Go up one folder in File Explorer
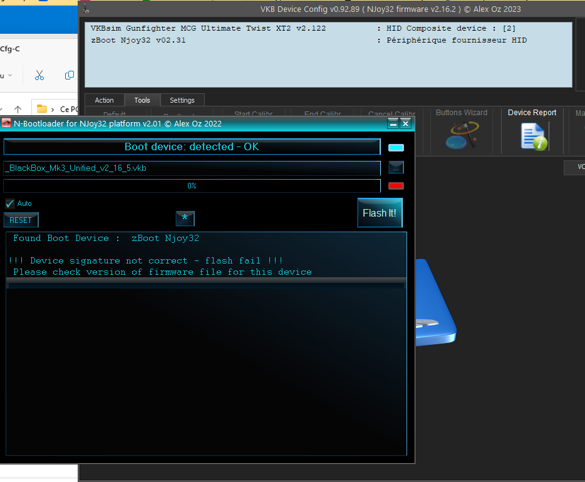 click(18, 109)
